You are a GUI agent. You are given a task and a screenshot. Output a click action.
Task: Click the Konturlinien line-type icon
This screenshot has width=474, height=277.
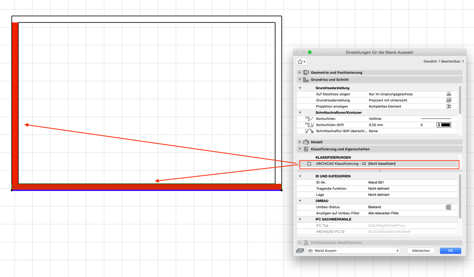tap(309, 118)
